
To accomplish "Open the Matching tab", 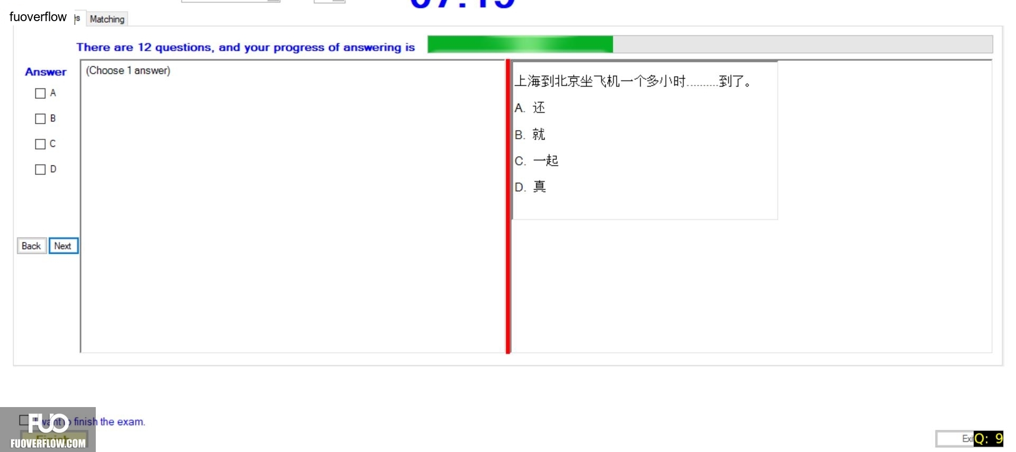I will point(107,19).
